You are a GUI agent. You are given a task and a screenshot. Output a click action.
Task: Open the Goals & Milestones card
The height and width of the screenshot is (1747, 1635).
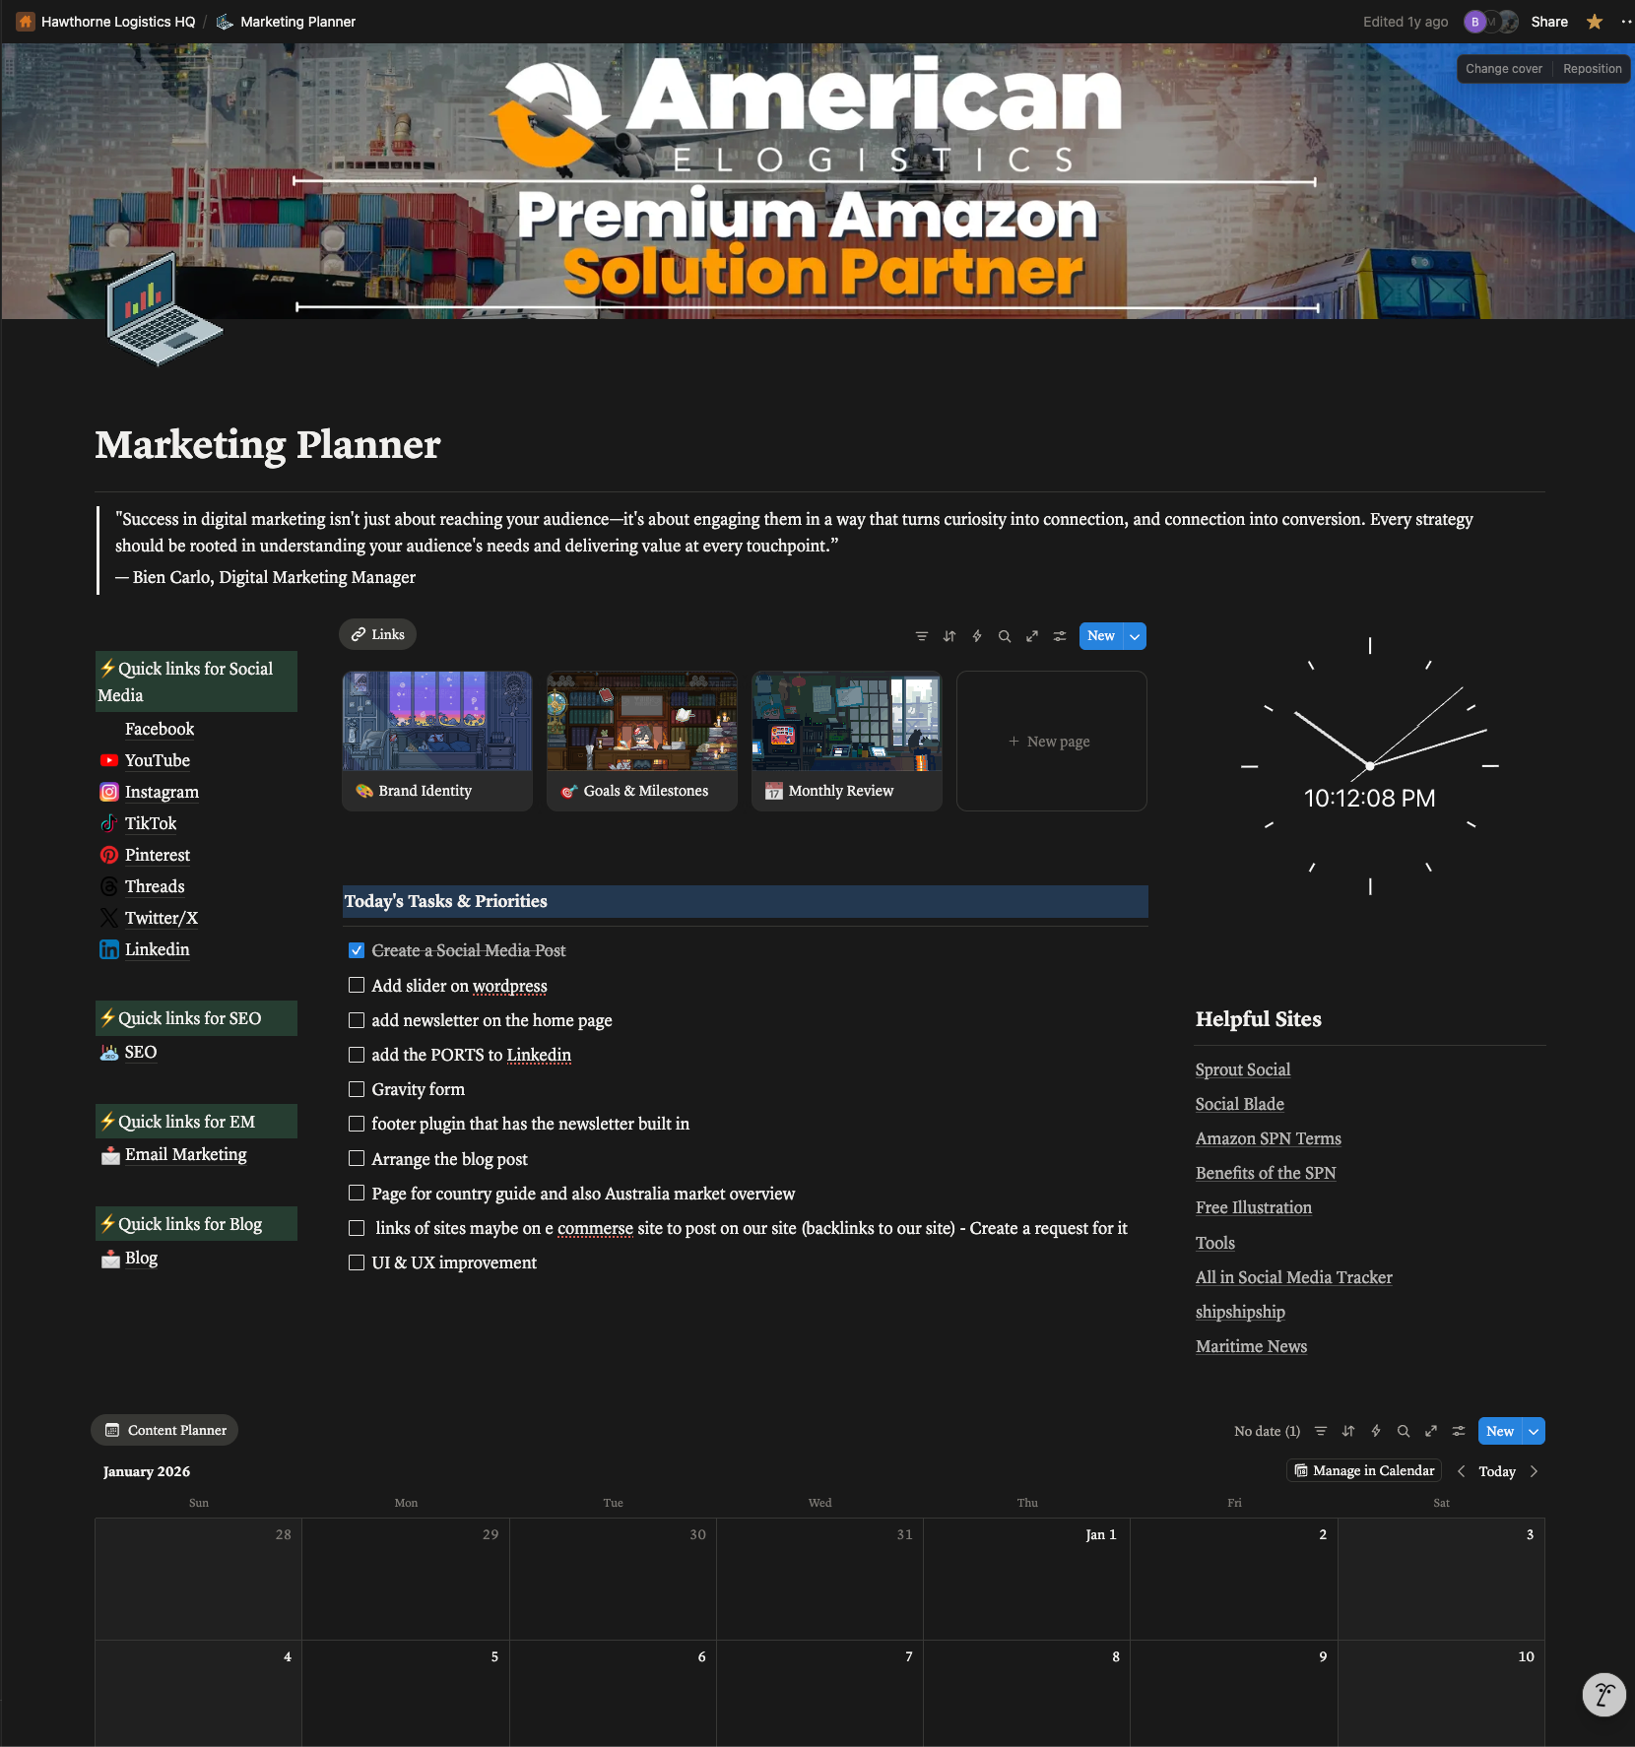[642, 742]
